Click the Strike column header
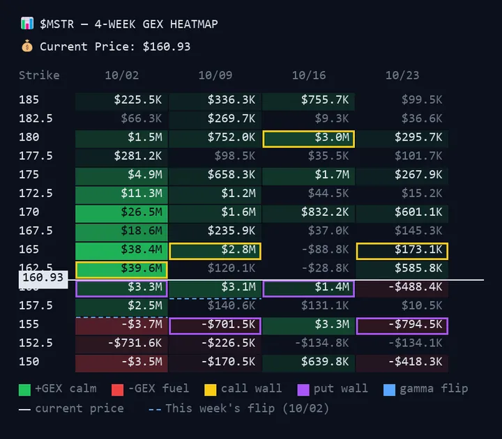 (39, 75)
